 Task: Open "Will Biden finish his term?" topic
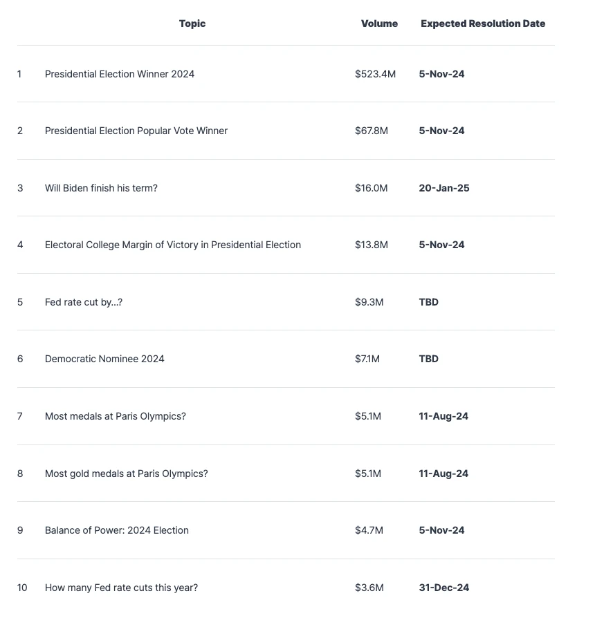pos(101,188)
